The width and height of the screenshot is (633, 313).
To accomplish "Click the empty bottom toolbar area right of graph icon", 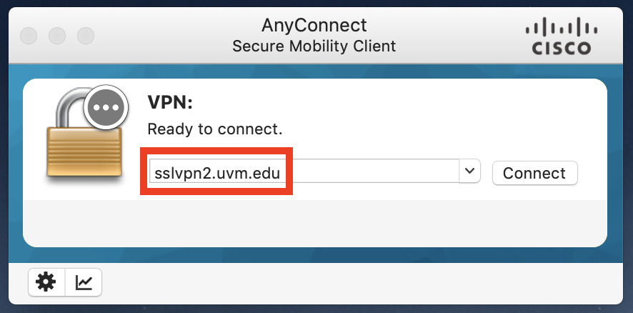I will pyautogui.click(x=357, y=283).
